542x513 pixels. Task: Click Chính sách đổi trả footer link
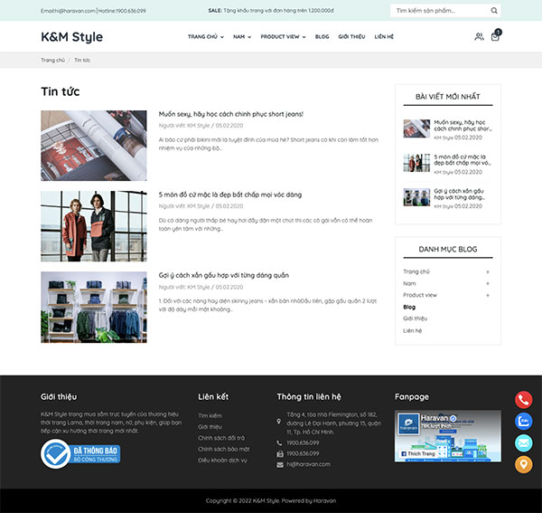tap(221, 438)
